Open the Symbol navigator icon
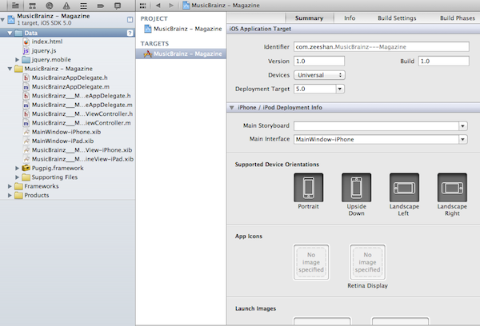Screen dimensions: 480x326 tap(32, 6)
